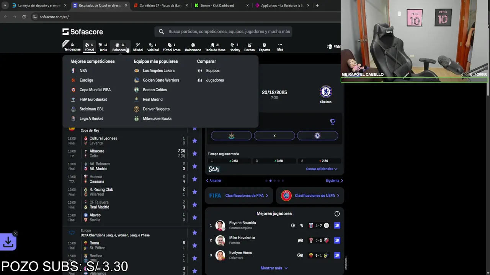The width and height of the screenshot is (490, 275).
Task: Favorite the CF Talavera vs Real Madrid match
Action: (194, 205)
